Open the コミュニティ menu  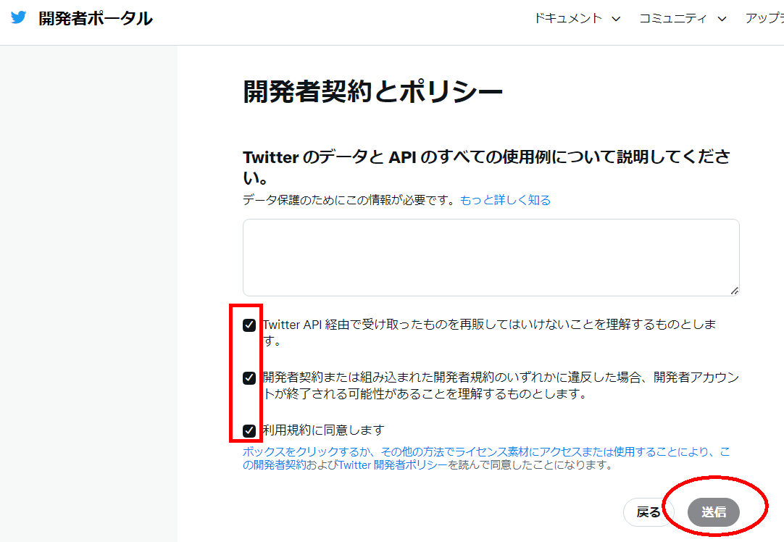(x=673, y=19)
